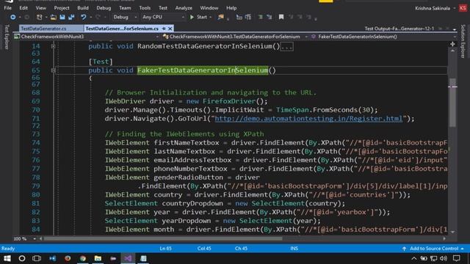Open the volume control in system tray
Screen dimensions: 470x264
444,258
